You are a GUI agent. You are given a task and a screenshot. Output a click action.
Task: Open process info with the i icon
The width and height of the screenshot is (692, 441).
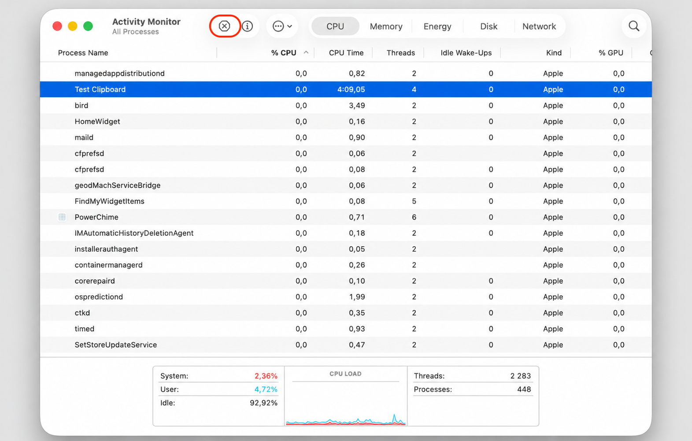point(248,26)
